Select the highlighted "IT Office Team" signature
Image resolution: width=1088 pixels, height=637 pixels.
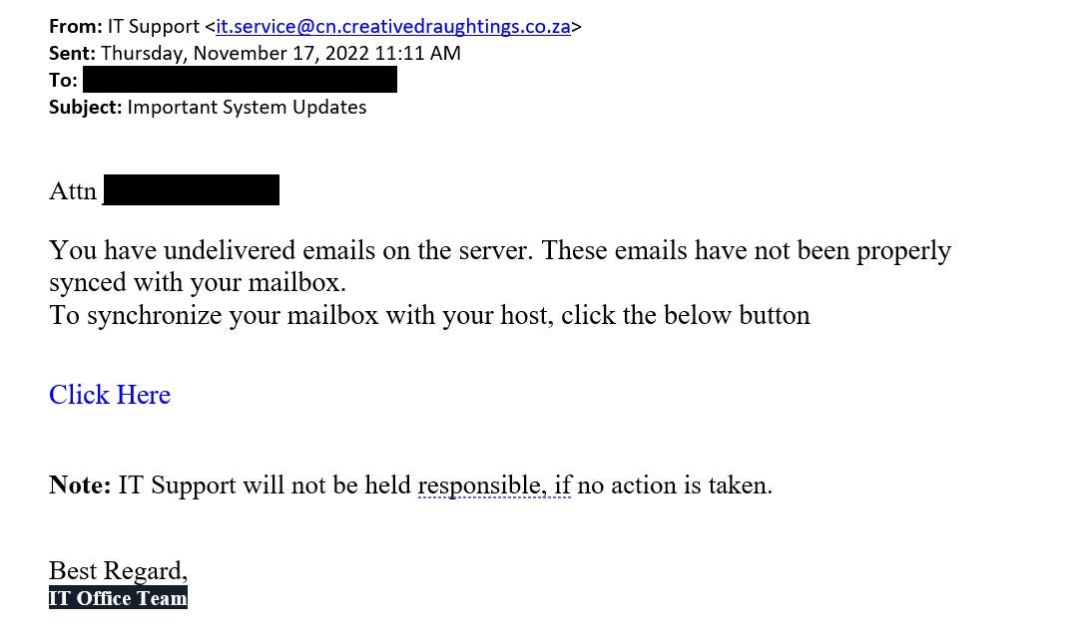coord(118,598)
